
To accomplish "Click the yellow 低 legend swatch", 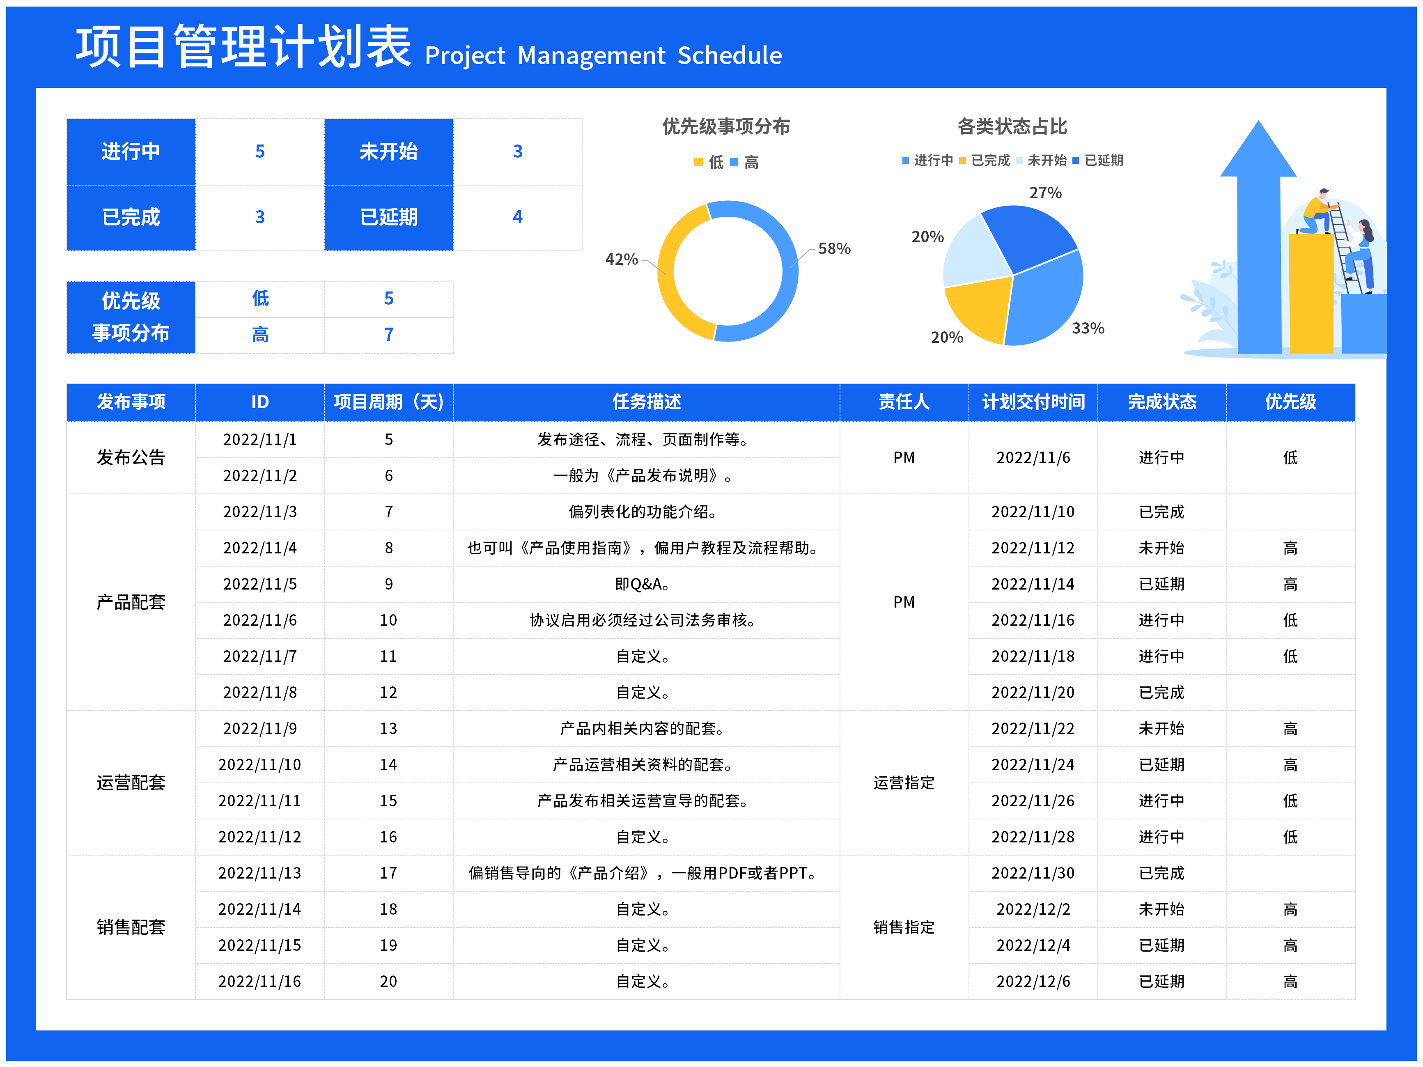I will (x=698, y=163).
